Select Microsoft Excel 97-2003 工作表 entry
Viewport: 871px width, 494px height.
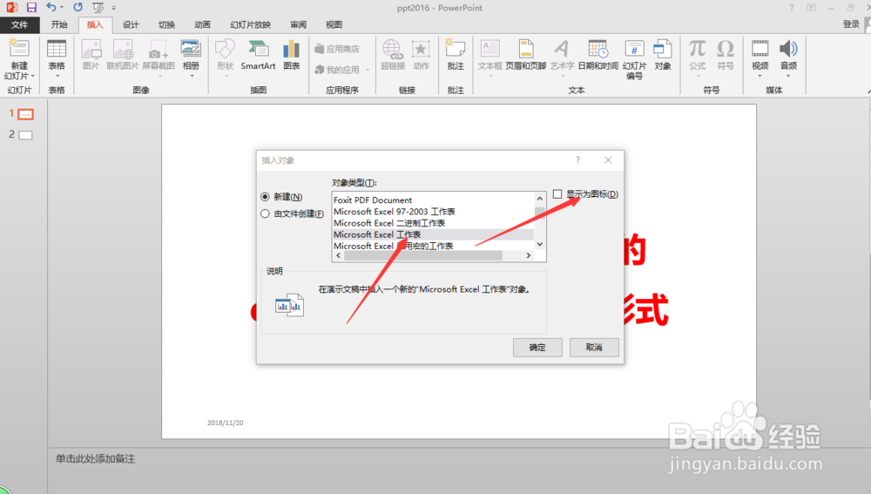coord(433,212)
